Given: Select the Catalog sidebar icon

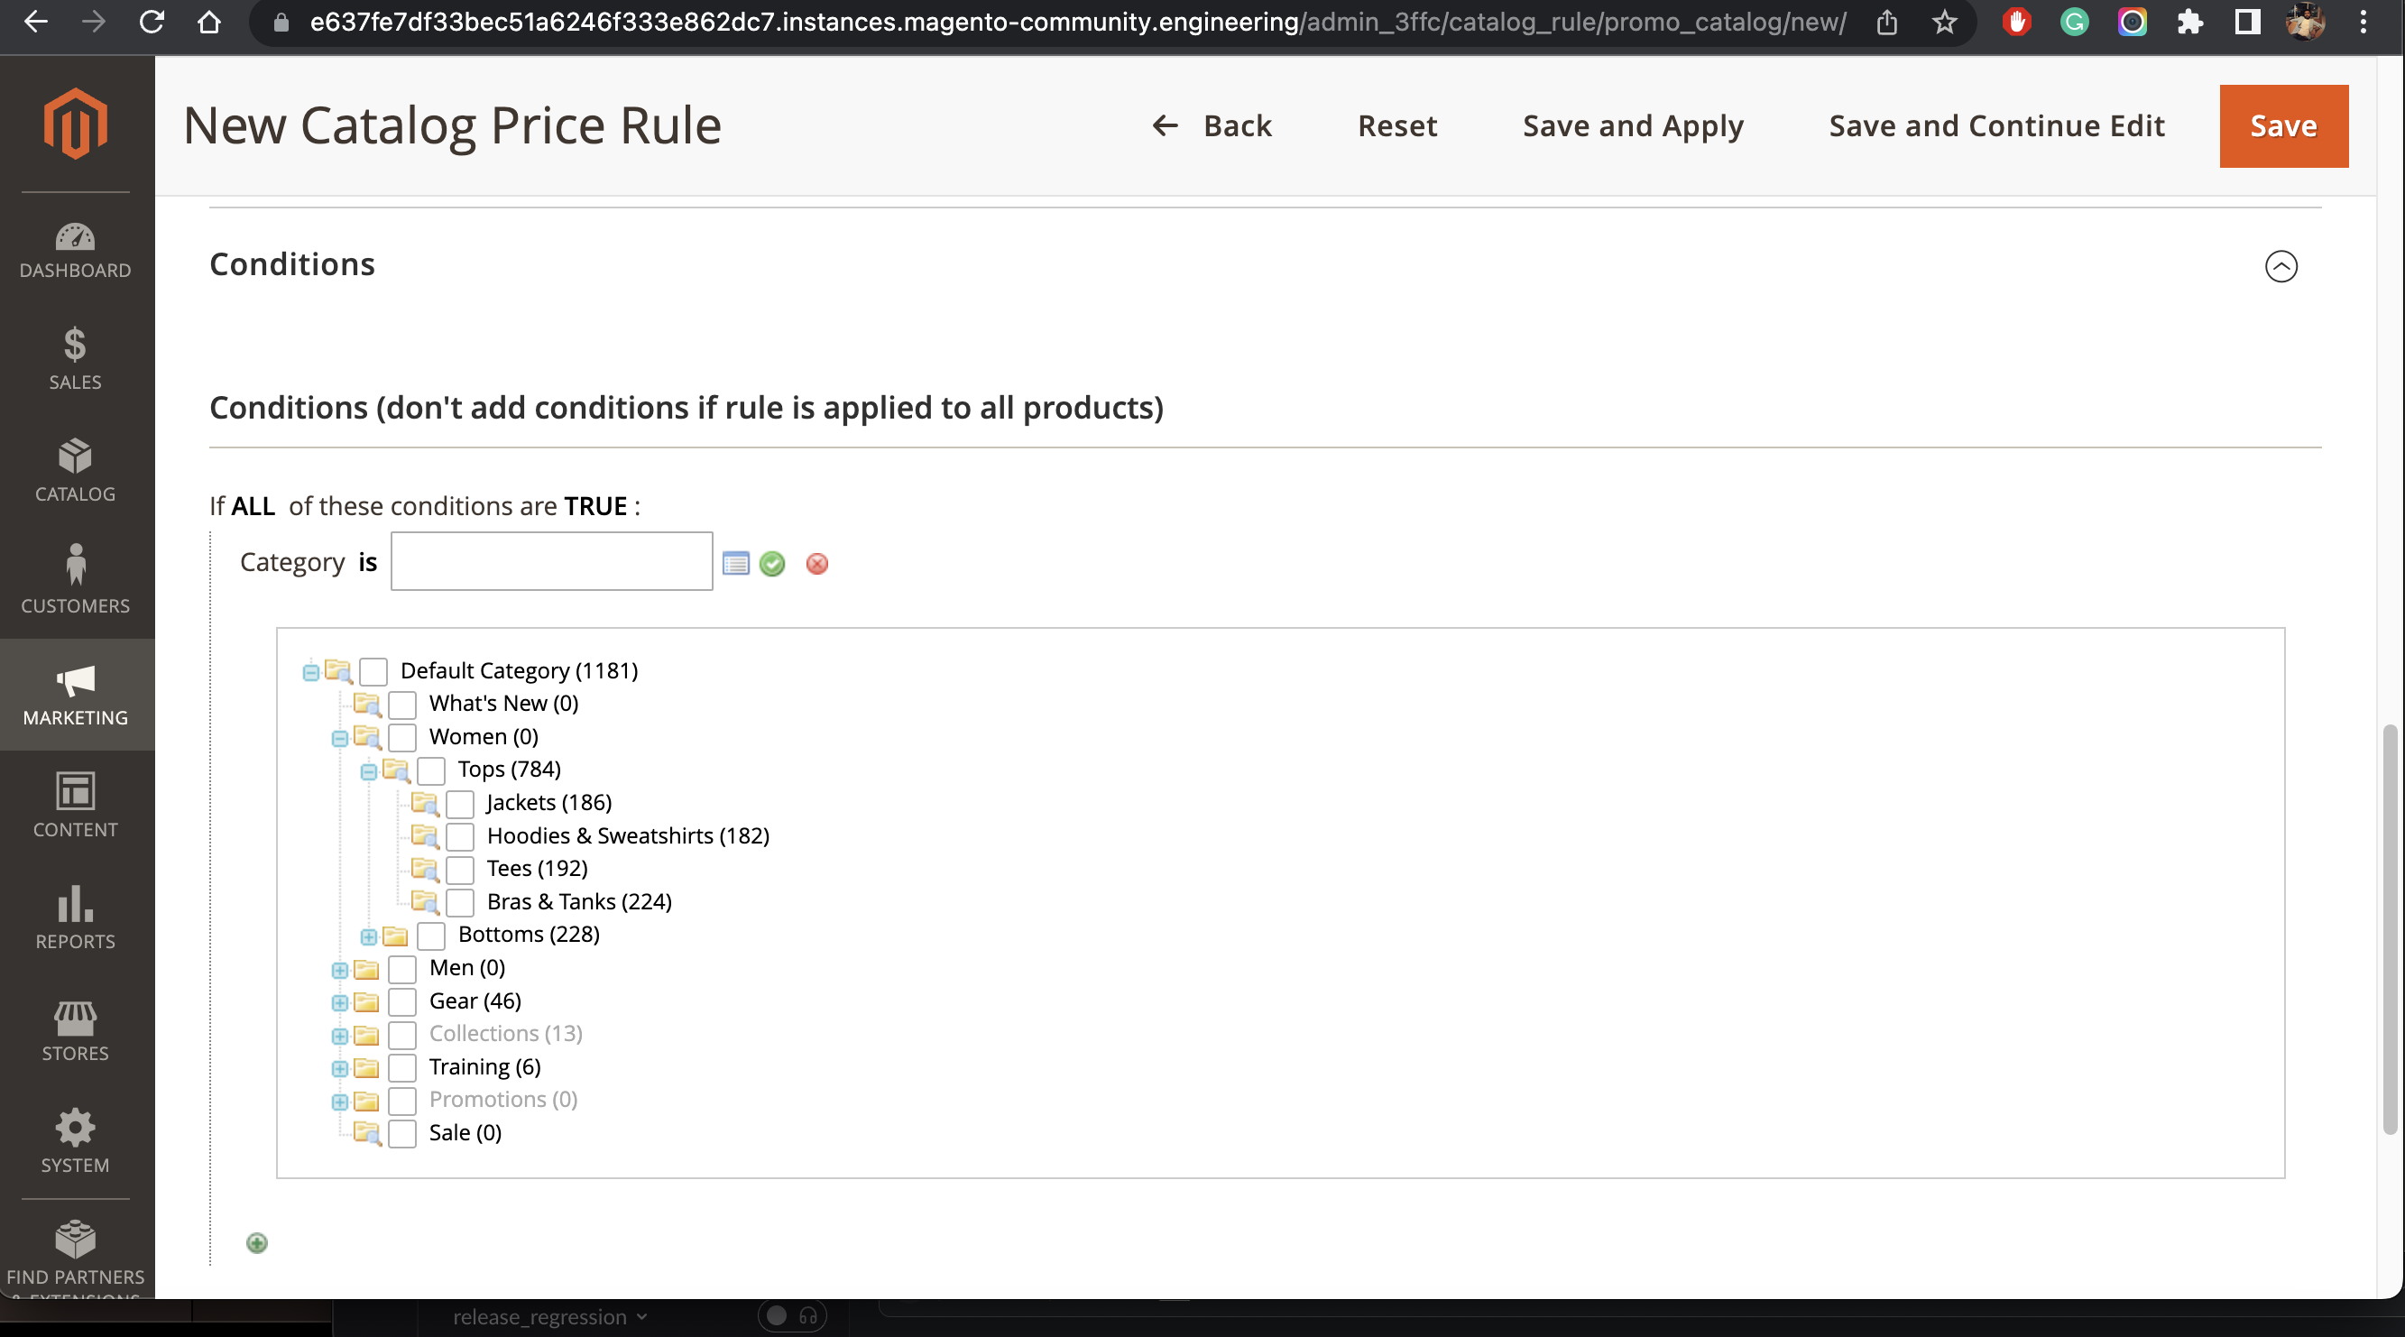Looking at the screenshot, I should 75,470.
